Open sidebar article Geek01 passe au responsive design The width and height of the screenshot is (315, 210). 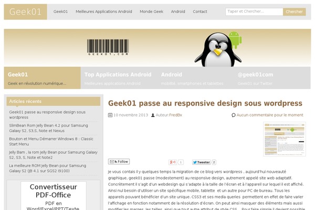[47, 114]
